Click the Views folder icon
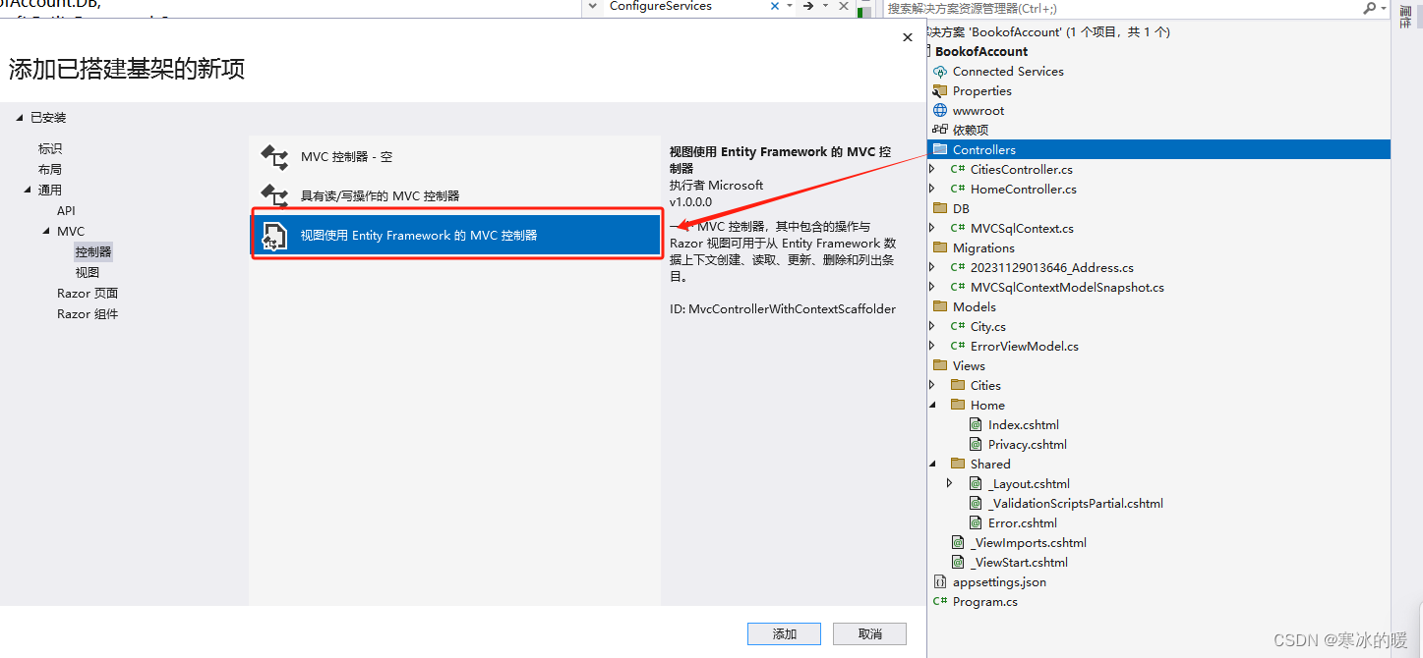Image resolution: width=1423 pixels, height=658 pixels. pos(940,366)
